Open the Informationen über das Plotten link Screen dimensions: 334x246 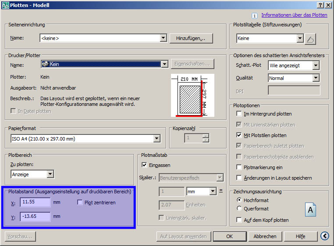(x=294, y=15)
